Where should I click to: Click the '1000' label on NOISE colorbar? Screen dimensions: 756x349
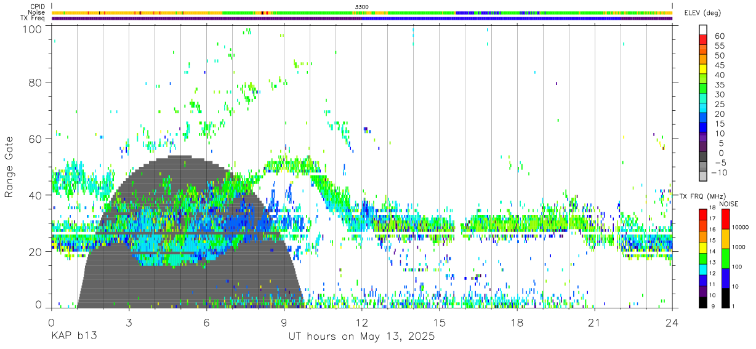tap(740, 248)
